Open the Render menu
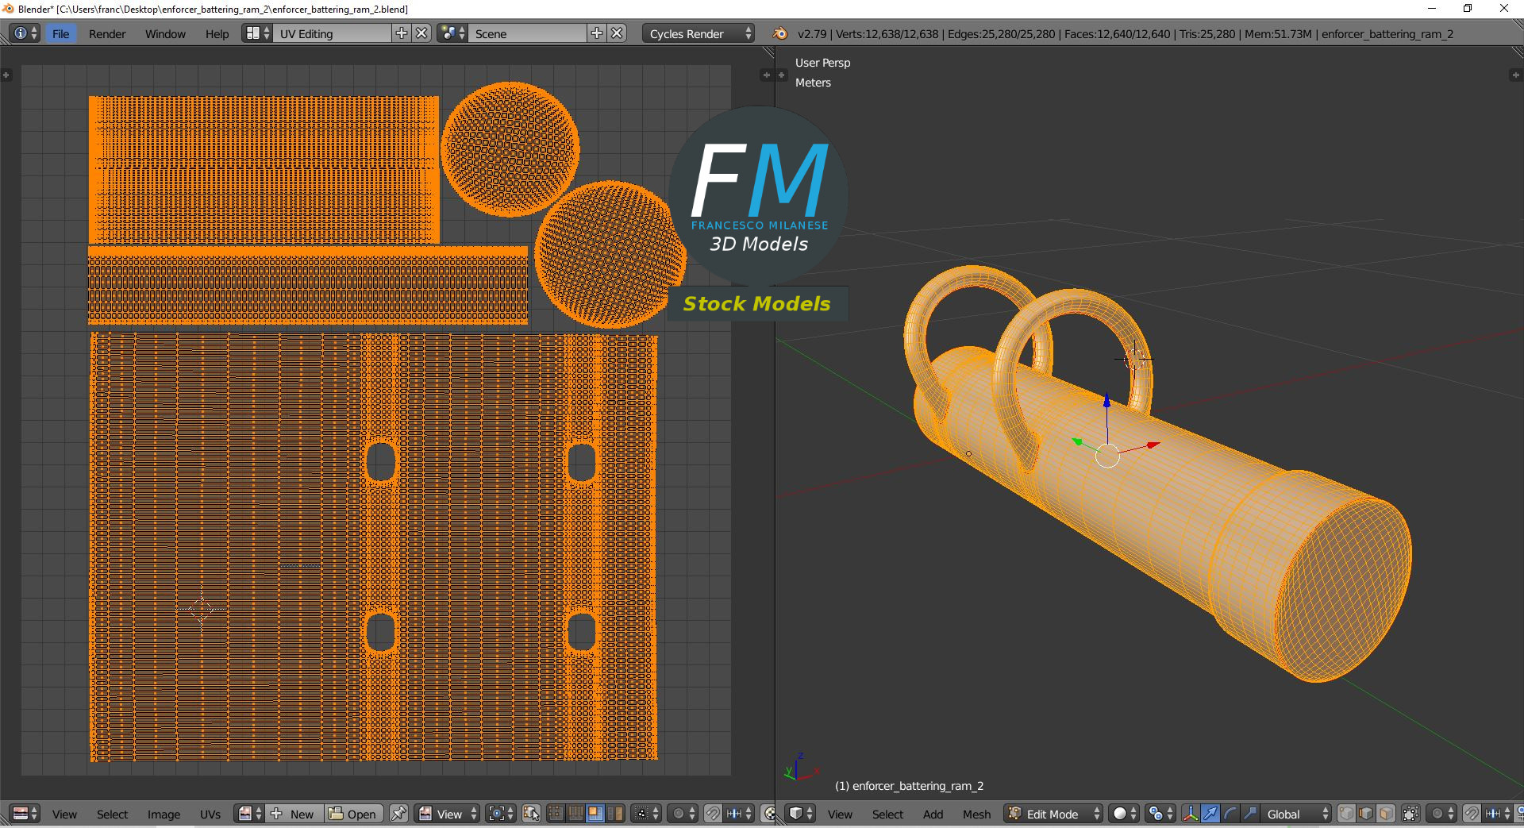 (107, 33)
